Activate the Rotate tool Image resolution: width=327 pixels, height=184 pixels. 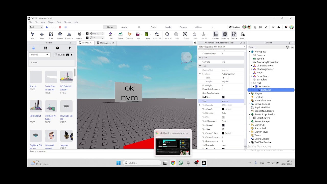click(60, 36)
